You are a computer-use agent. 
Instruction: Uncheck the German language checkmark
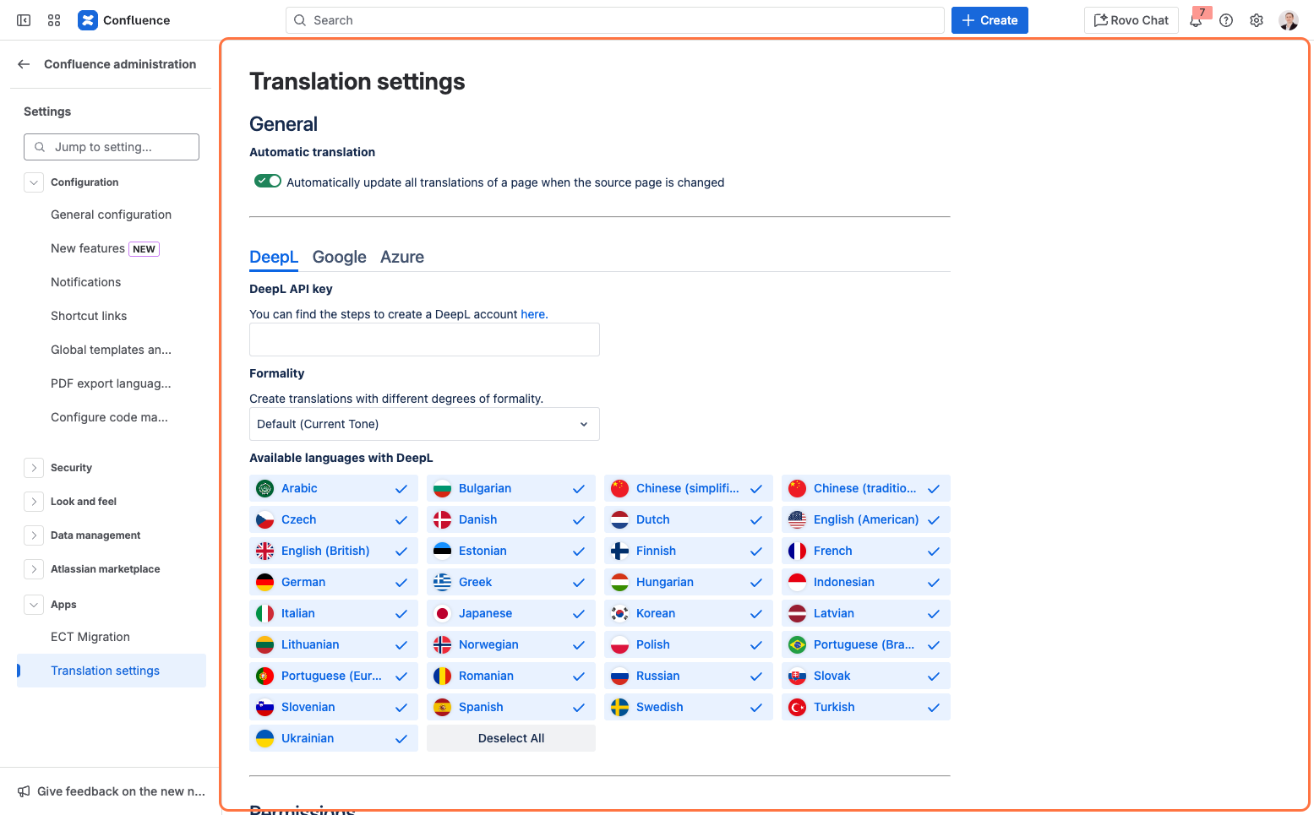pos(401,583)
